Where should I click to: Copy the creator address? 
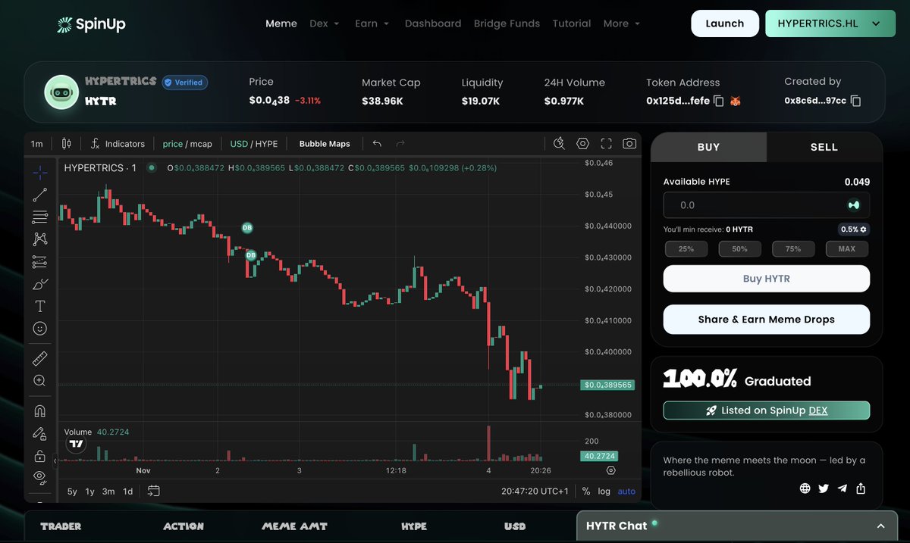855,101
